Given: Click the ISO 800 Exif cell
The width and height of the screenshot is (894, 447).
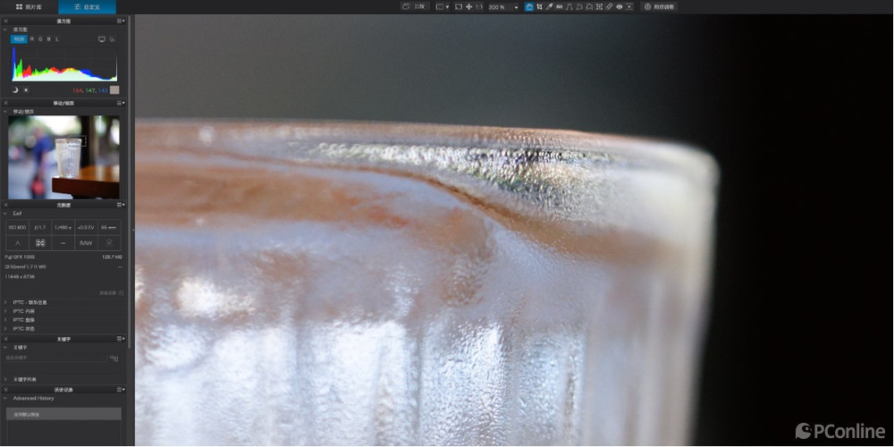Looking at the screenshot, I should pos(17,227).
